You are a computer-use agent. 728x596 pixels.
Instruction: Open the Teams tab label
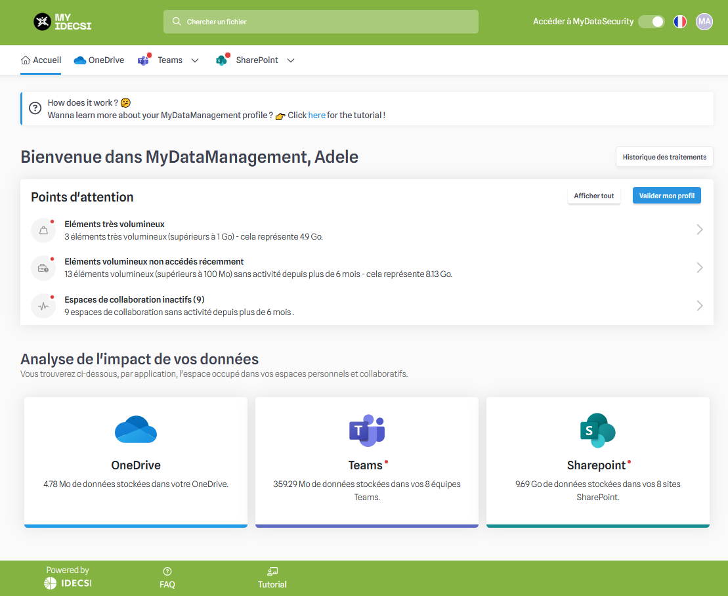pos(170,60)
